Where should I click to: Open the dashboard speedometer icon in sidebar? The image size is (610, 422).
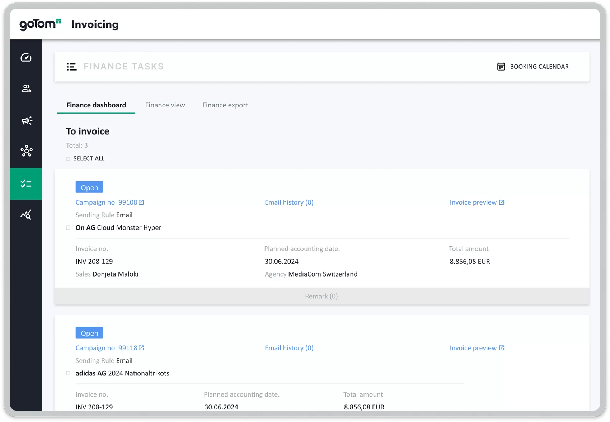[x=26, y=58]
